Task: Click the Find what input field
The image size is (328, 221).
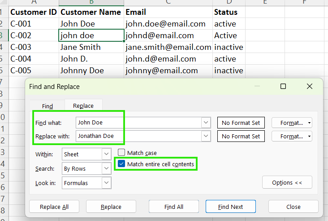Action: point(139,123)
